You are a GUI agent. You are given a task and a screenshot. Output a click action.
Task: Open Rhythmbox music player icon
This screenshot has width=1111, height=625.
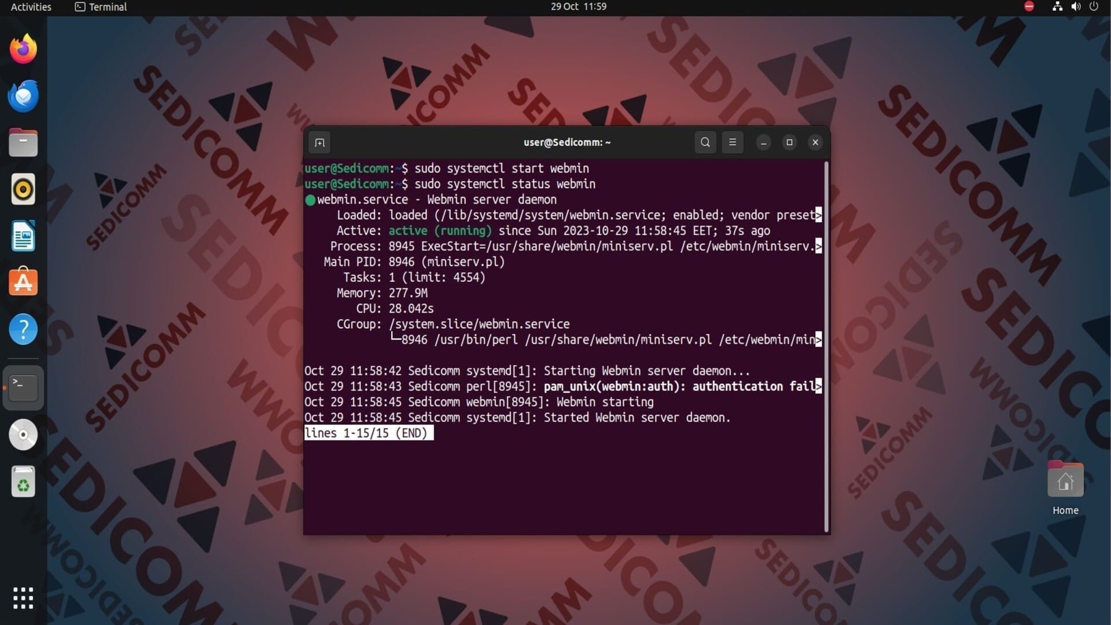pos(23,189)
